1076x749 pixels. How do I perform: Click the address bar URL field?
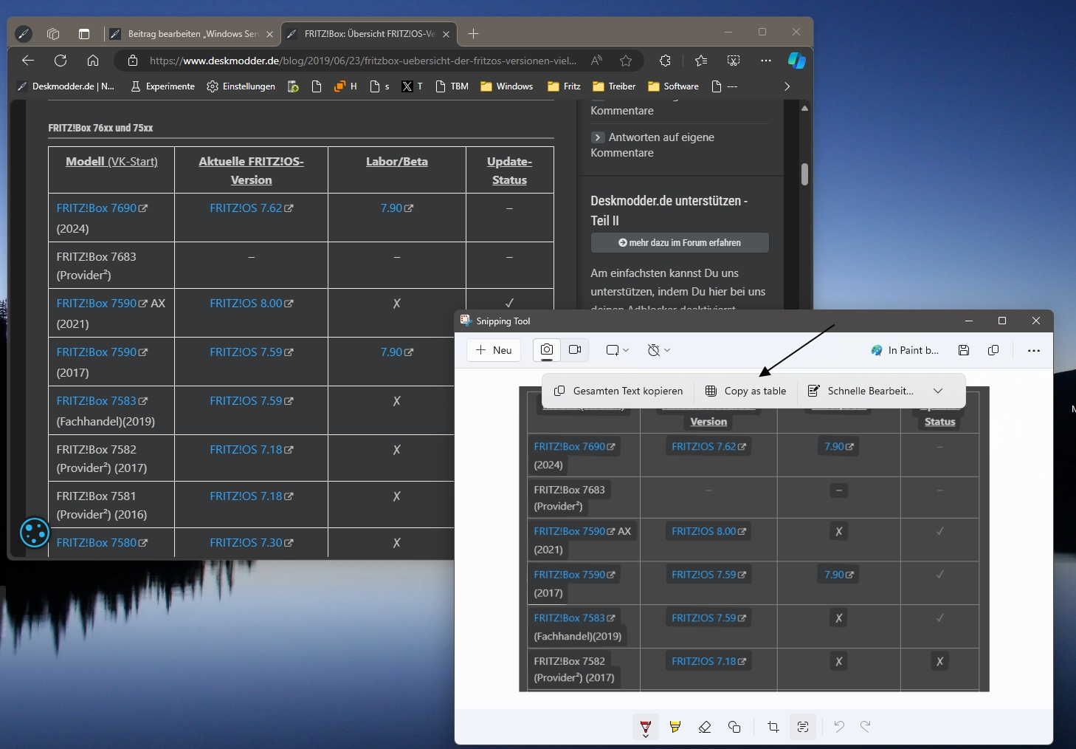point(363,61)
